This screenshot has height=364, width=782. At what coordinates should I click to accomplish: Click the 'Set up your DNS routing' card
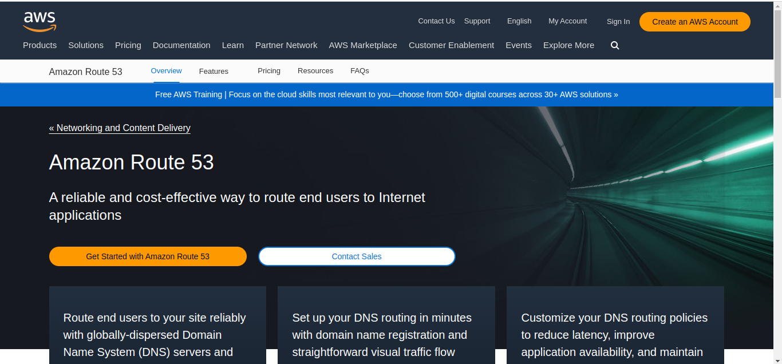(386, 325)
